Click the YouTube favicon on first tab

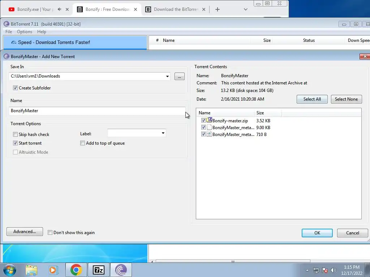(12, 9)
